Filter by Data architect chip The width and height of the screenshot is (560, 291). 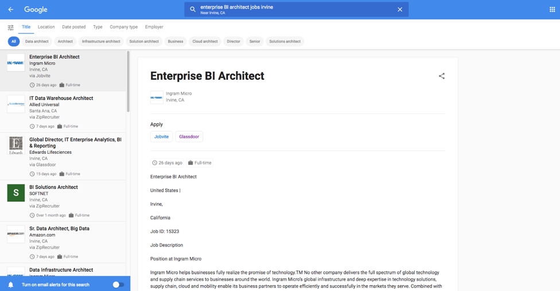pos(37,41)
